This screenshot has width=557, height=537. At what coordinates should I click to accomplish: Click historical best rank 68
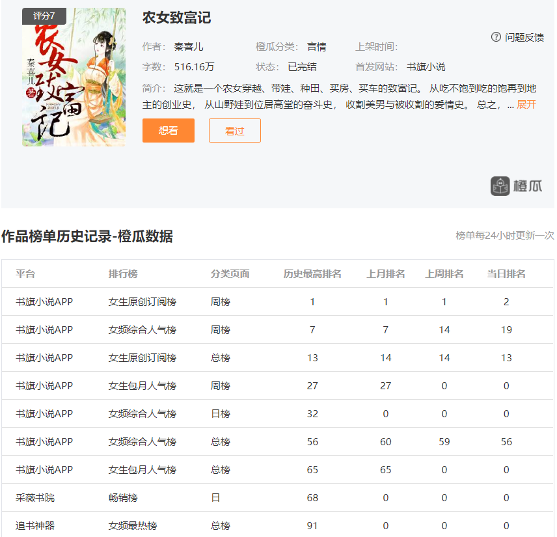click(x=312, y=497)
